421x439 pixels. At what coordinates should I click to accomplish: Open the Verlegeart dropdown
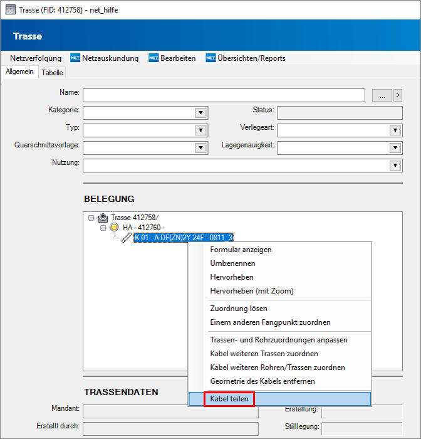tap(395, 130)
